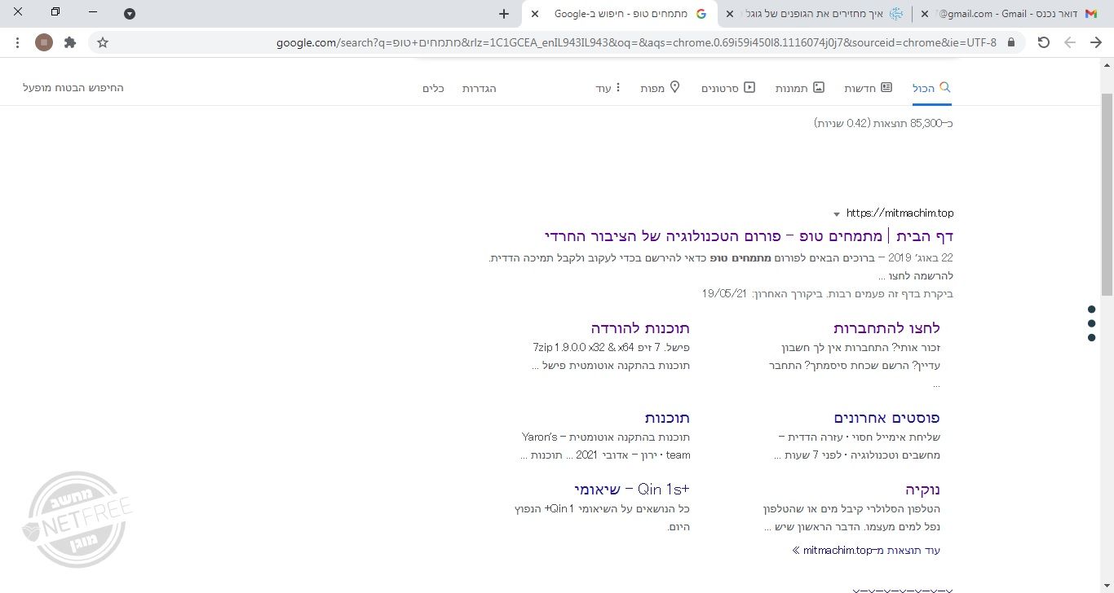1114x593 pixels.
Task: Bookmark this page with the star icon
Action: pos(103,42)
